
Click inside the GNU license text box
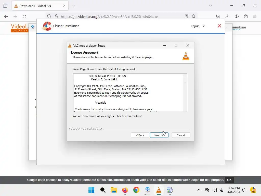[128, 93]
